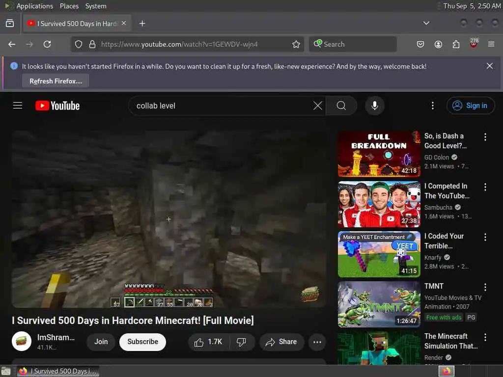The image size is (503, 377).
Task: Open ImShram channel name link
Action: 56,338
